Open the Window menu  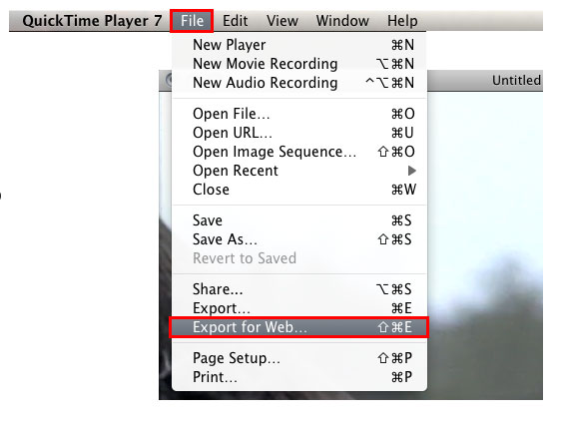pos(342,21)
